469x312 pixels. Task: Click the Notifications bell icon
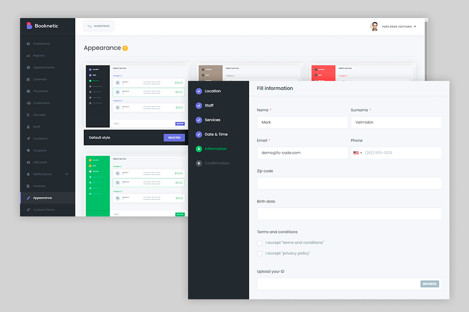[x=28, y=174]
